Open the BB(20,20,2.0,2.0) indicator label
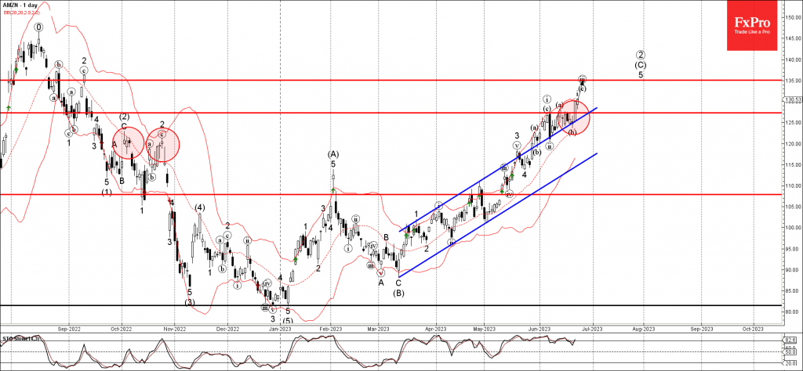Viewport: 803px width, 371px height. tap(22, 12)
